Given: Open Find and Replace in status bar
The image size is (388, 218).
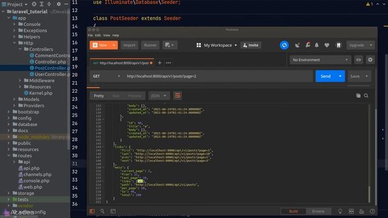Looking at the screenshot, I should tap(102, 211).
